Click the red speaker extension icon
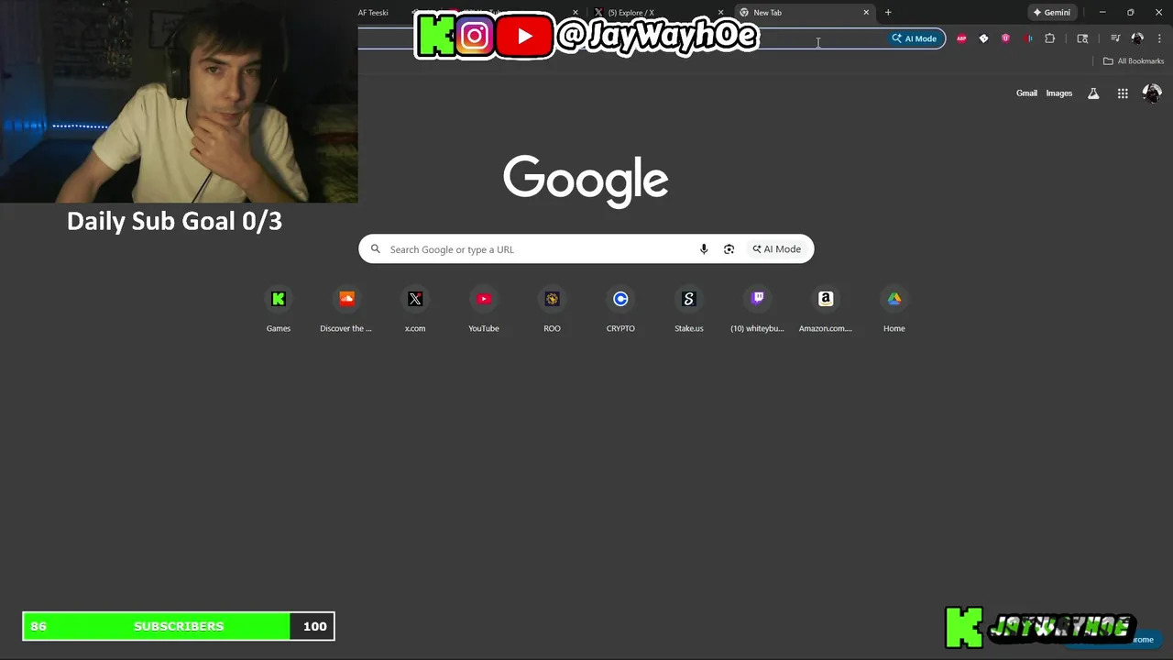 click(x=1027, y=38)
